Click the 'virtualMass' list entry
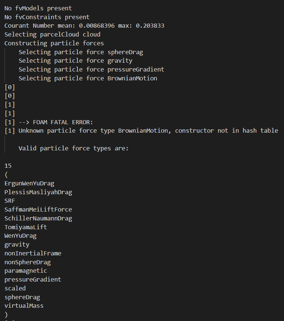This screenshot has width=284, height=321. [24, 306]
